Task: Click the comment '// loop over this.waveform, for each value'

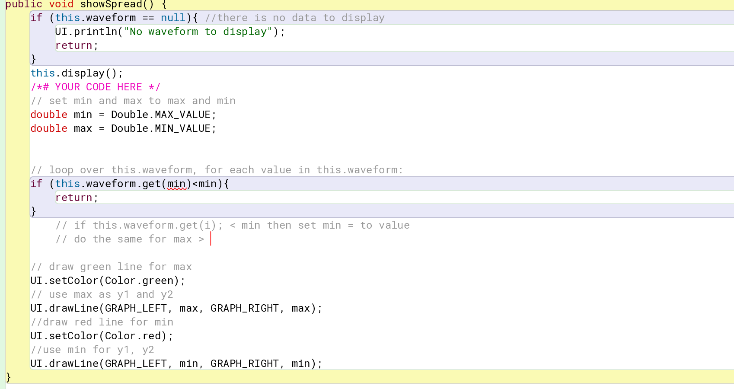Action: point(217,170)
